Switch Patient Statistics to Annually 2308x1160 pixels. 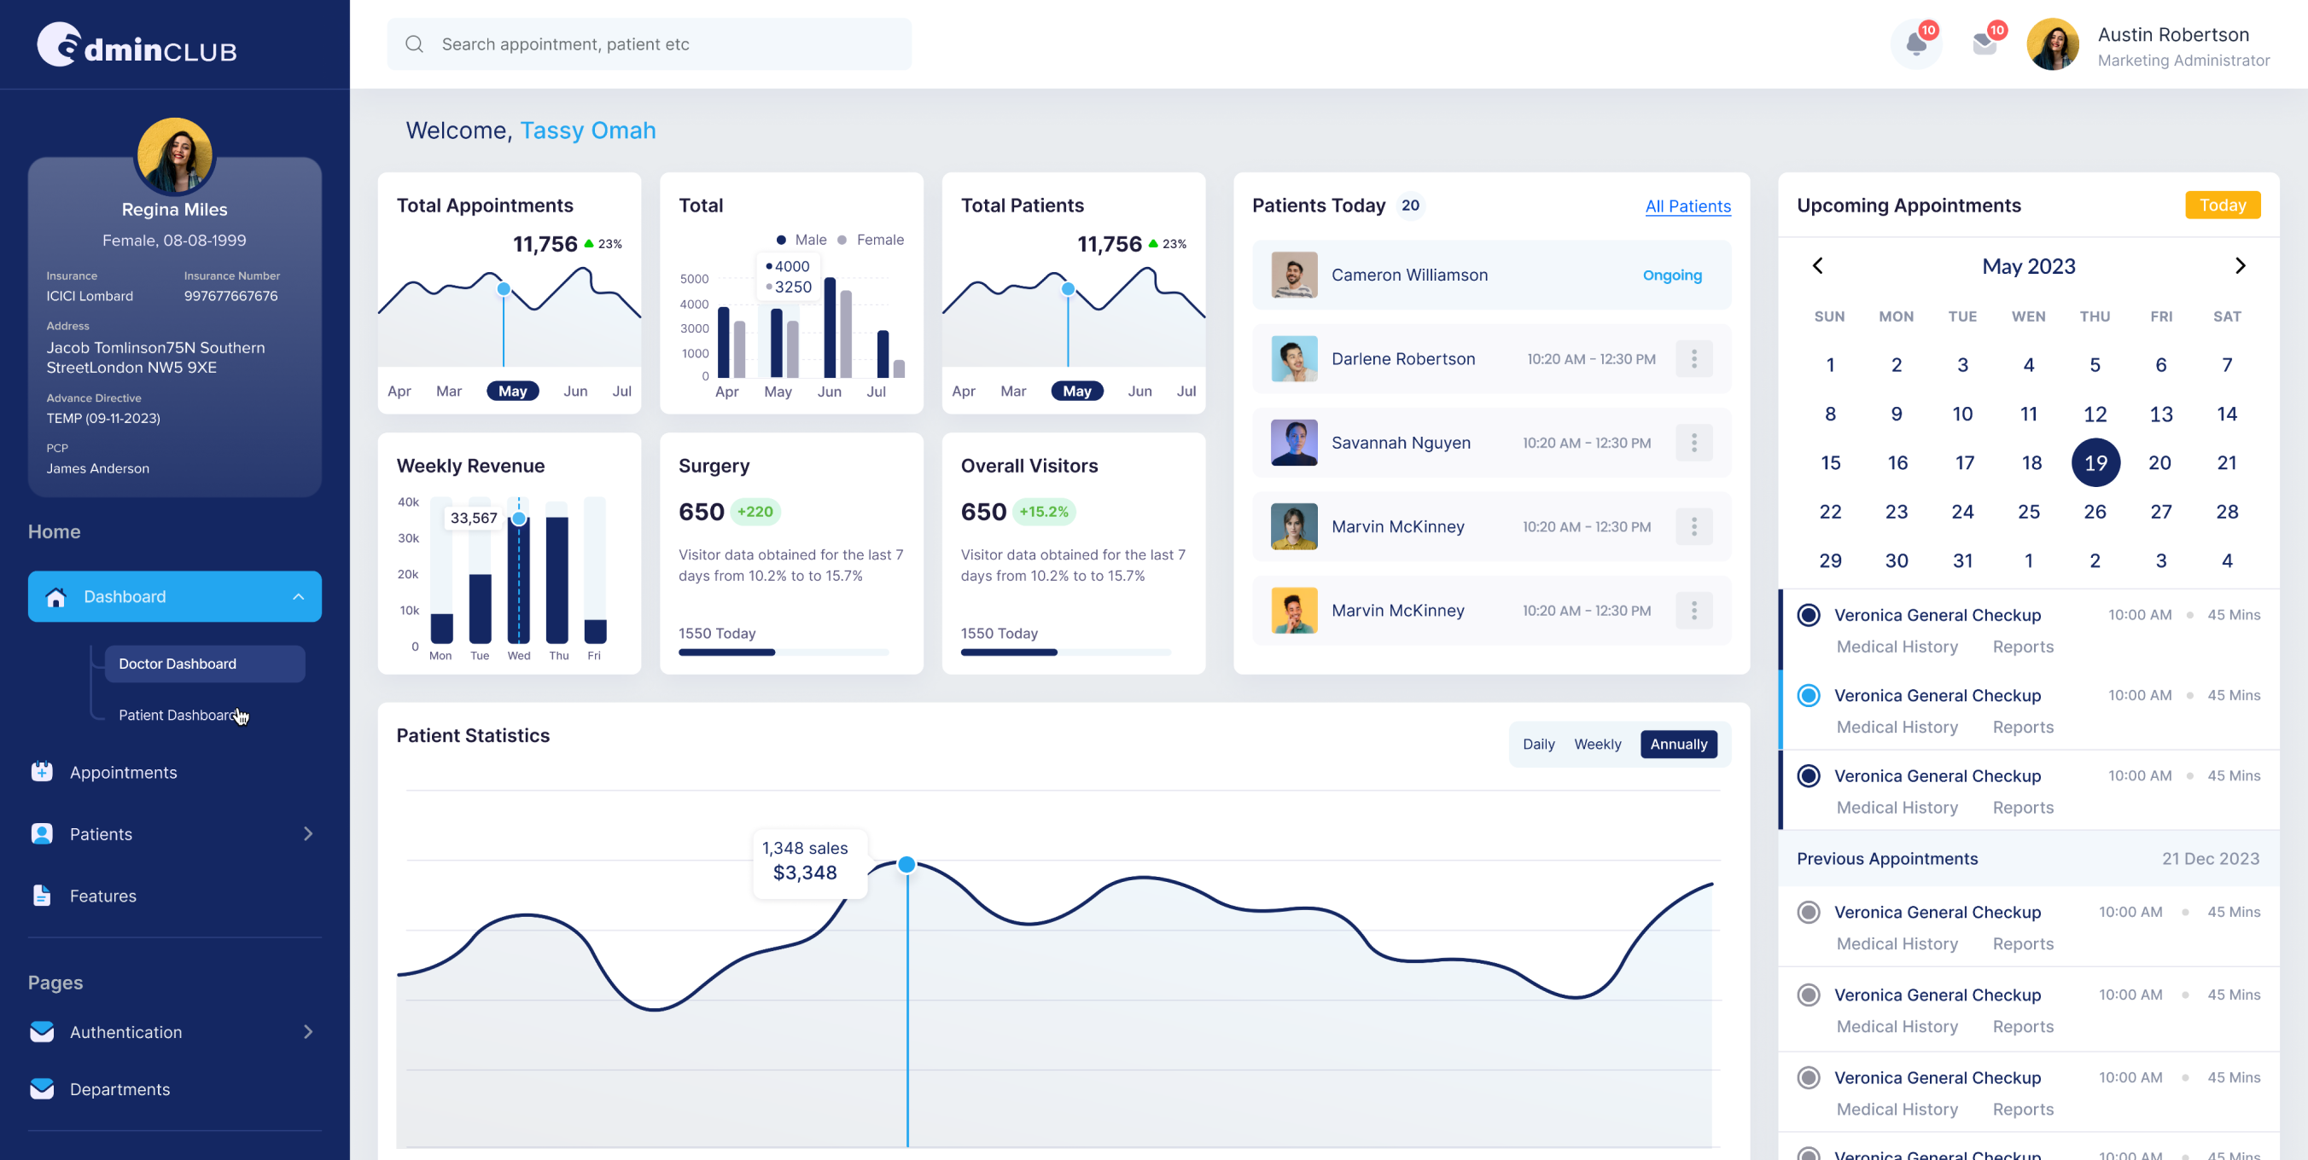(1679, 744)
